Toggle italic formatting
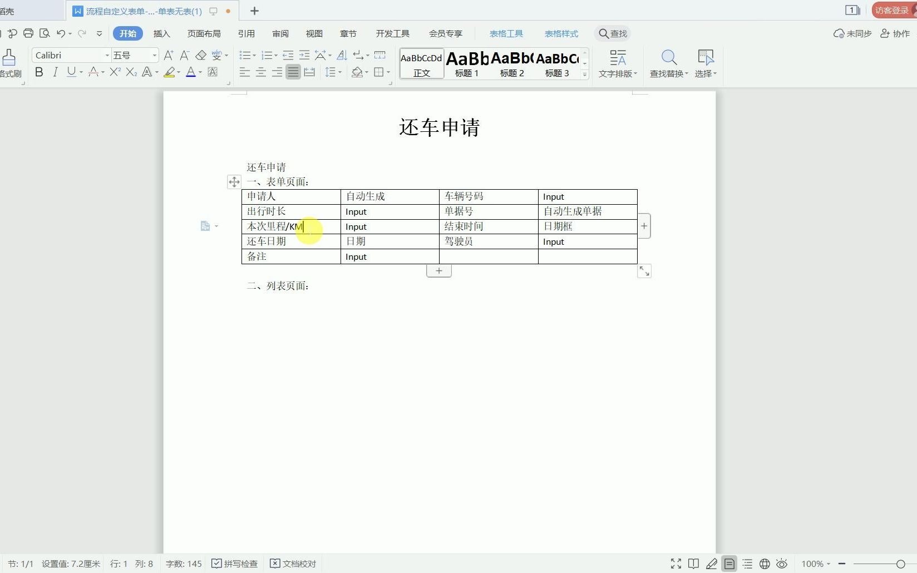 (55, 72)
